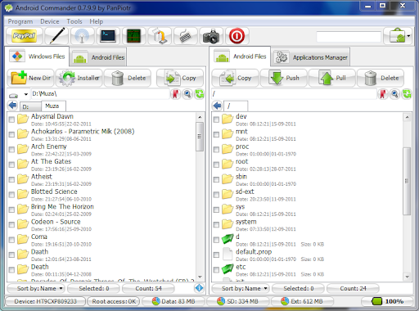Open the pen edit tool icon

click(56, 36)
